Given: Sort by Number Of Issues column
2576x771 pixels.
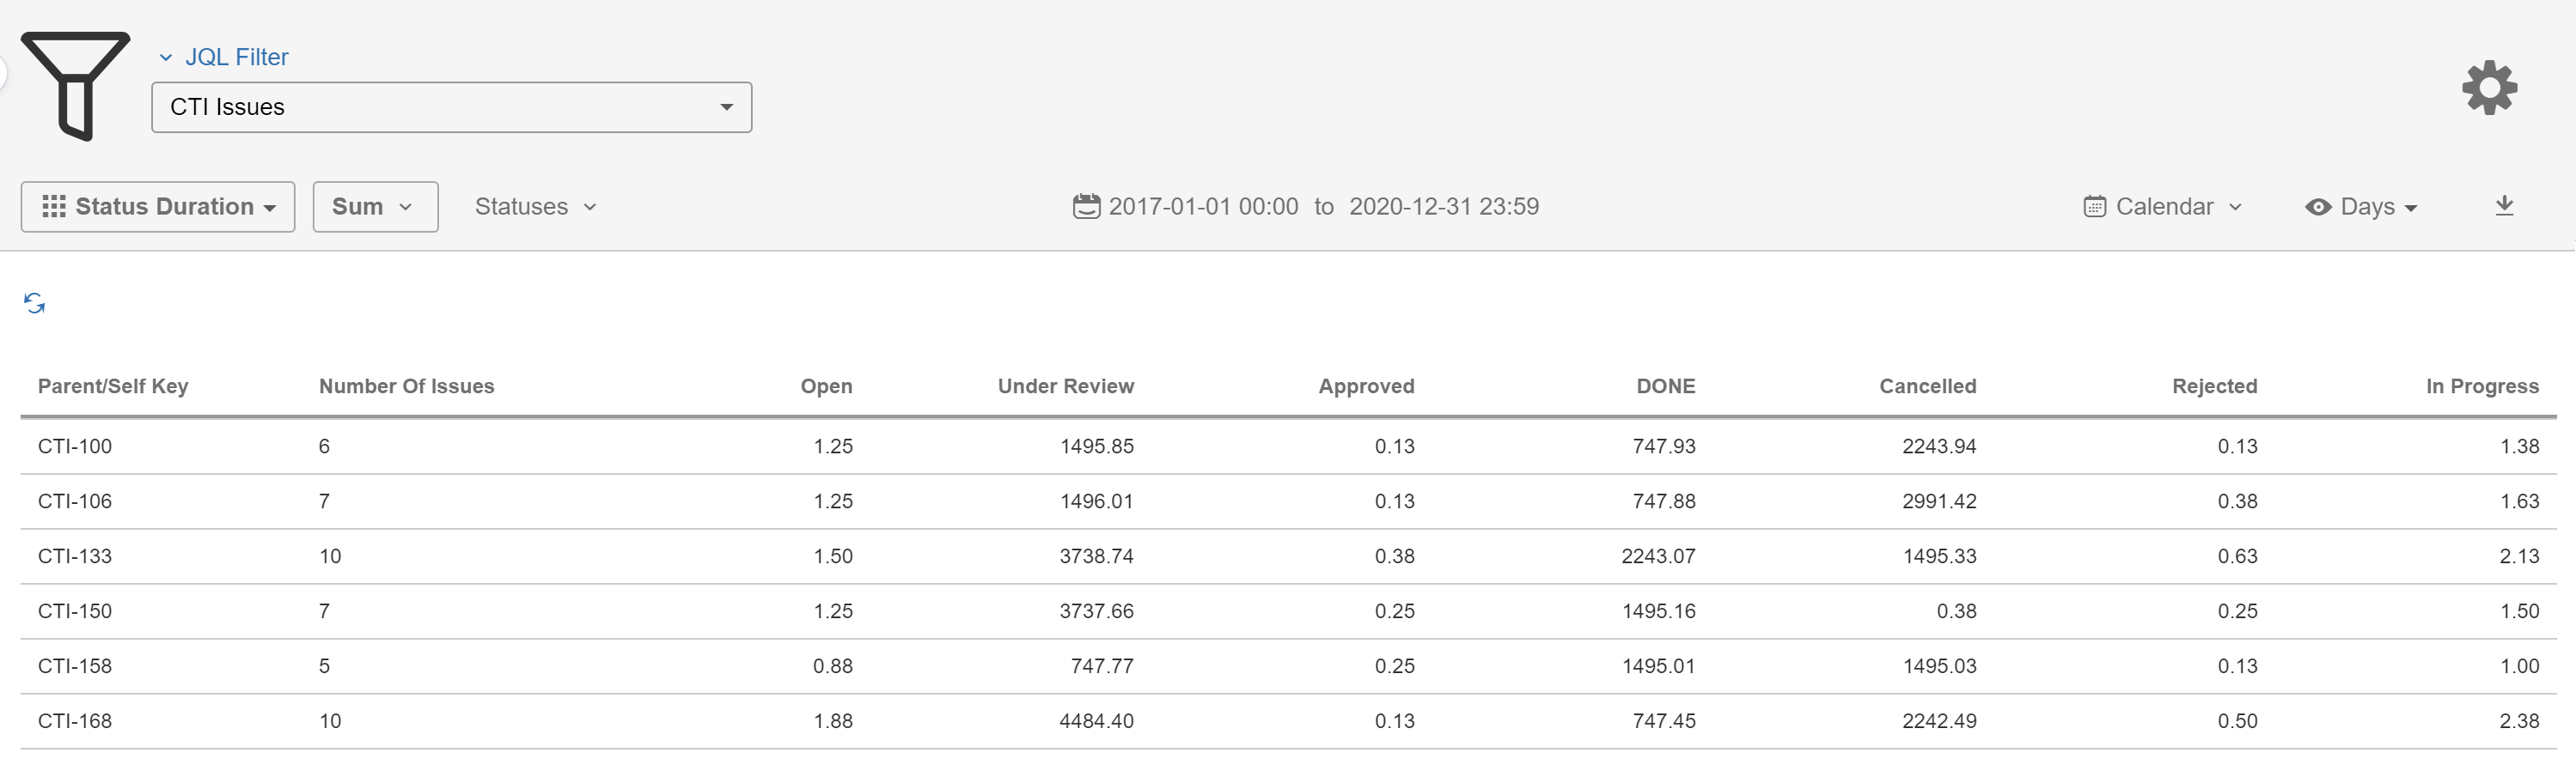Looking at the screenshot, I should [x=406, y=386].
